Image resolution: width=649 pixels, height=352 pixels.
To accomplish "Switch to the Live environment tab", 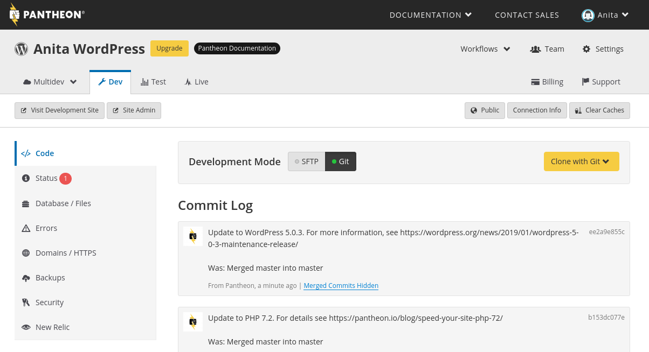I will click(196, 82).
